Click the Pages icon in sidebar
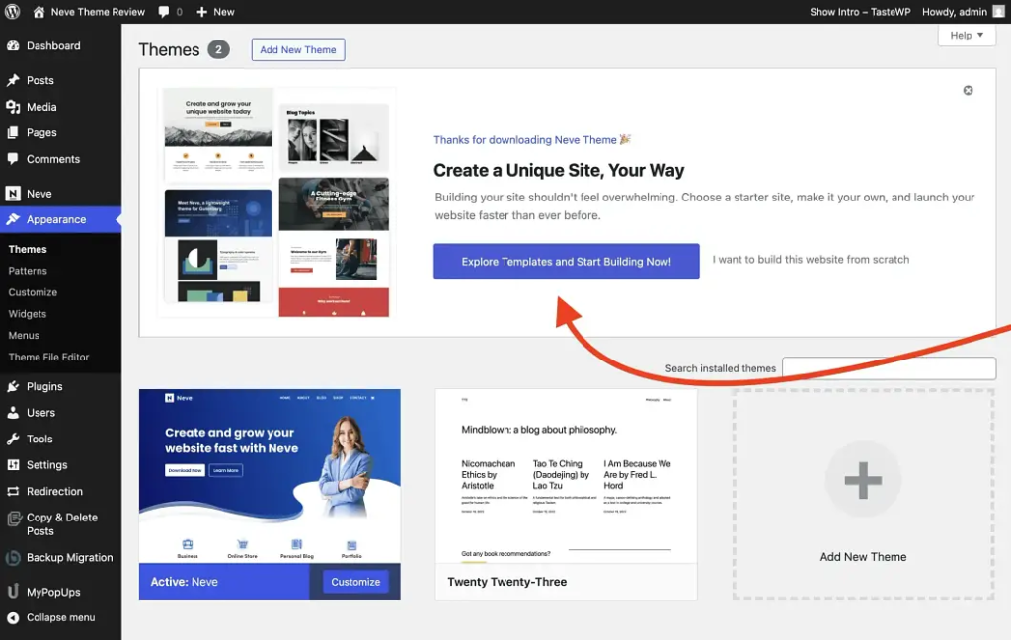 (x=13, y=132)
